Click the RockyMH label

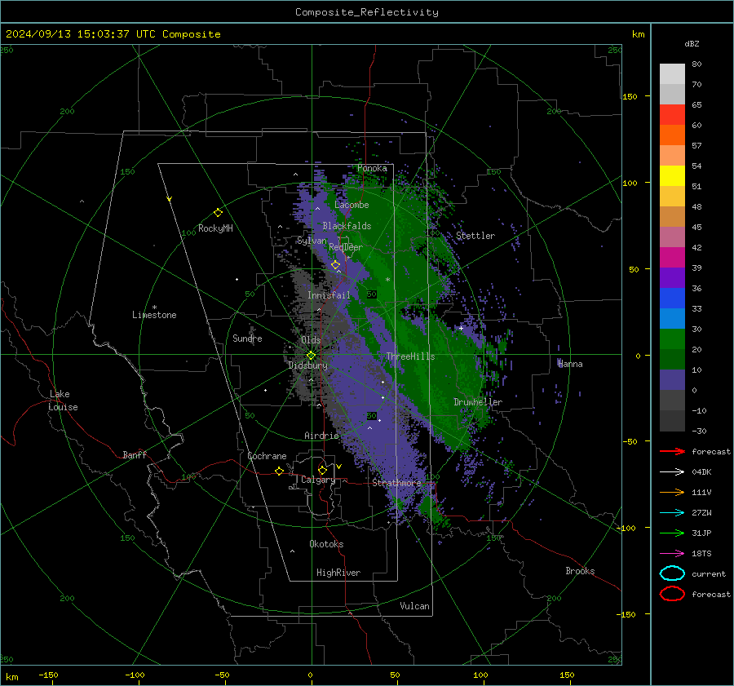215,228
